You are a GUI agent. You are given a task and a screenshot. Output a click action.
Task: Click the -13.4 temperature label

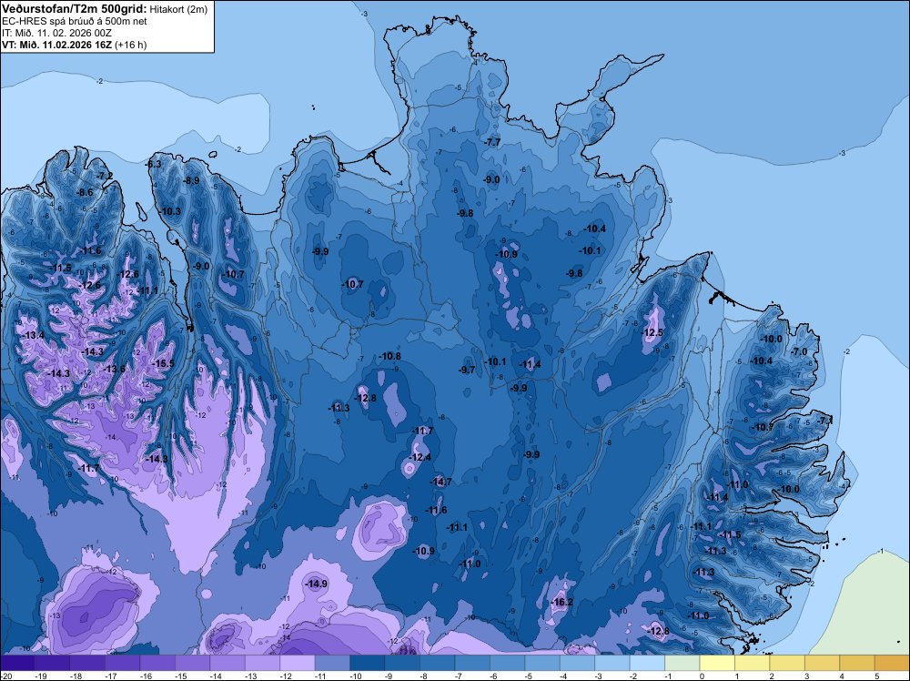click(33, 335)
